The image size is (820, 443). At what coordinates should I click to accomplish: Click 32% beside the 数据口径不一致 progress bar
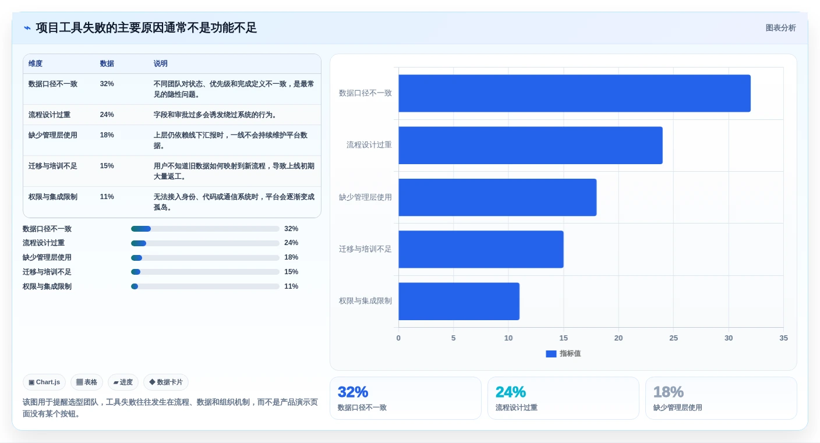[291, 229]
